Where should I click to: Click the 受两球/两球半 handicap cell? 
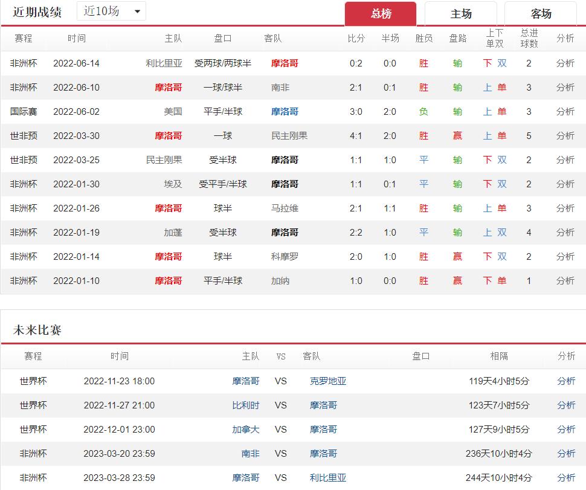(x=223, y=63)
